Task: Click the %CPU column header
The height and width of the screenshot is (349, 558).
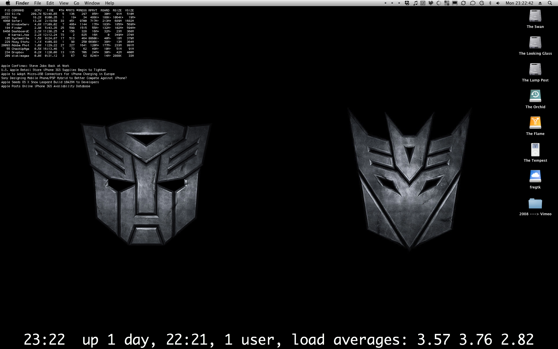Action: [38, 10]
